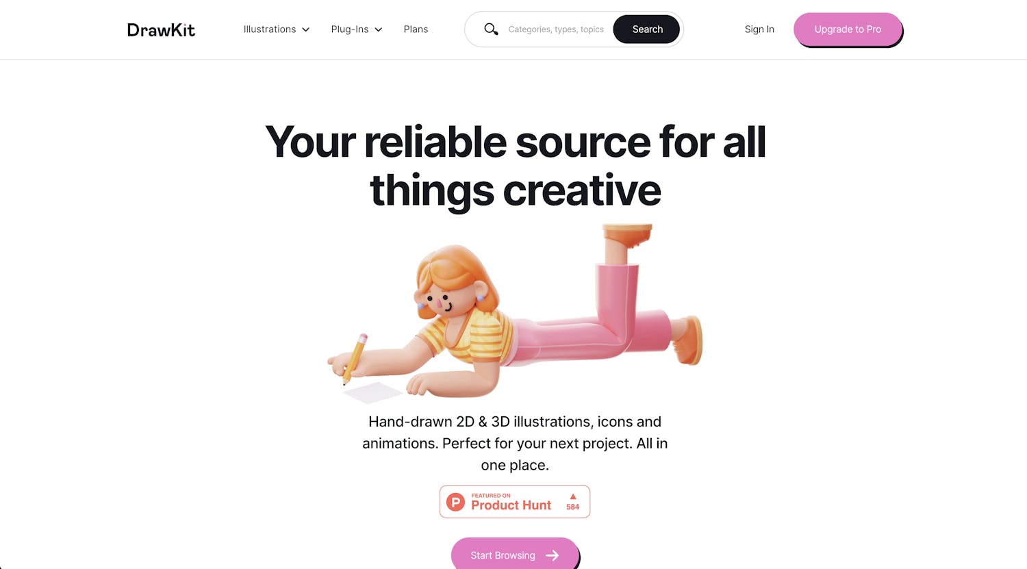Click the headline "Your reliable source" text
This screenshot has height=569, width=1027.
[x=457, y=142]
